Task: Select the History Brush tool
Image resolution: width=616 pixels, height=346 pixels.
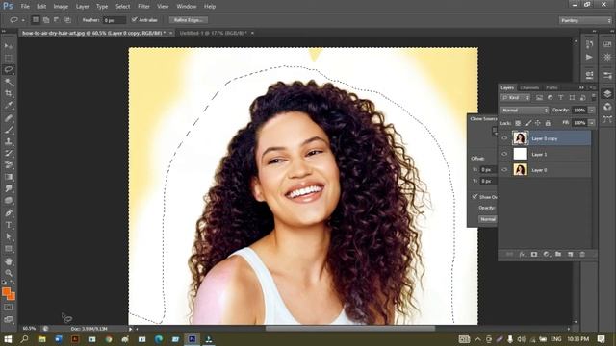Action: tap(9, 153)
